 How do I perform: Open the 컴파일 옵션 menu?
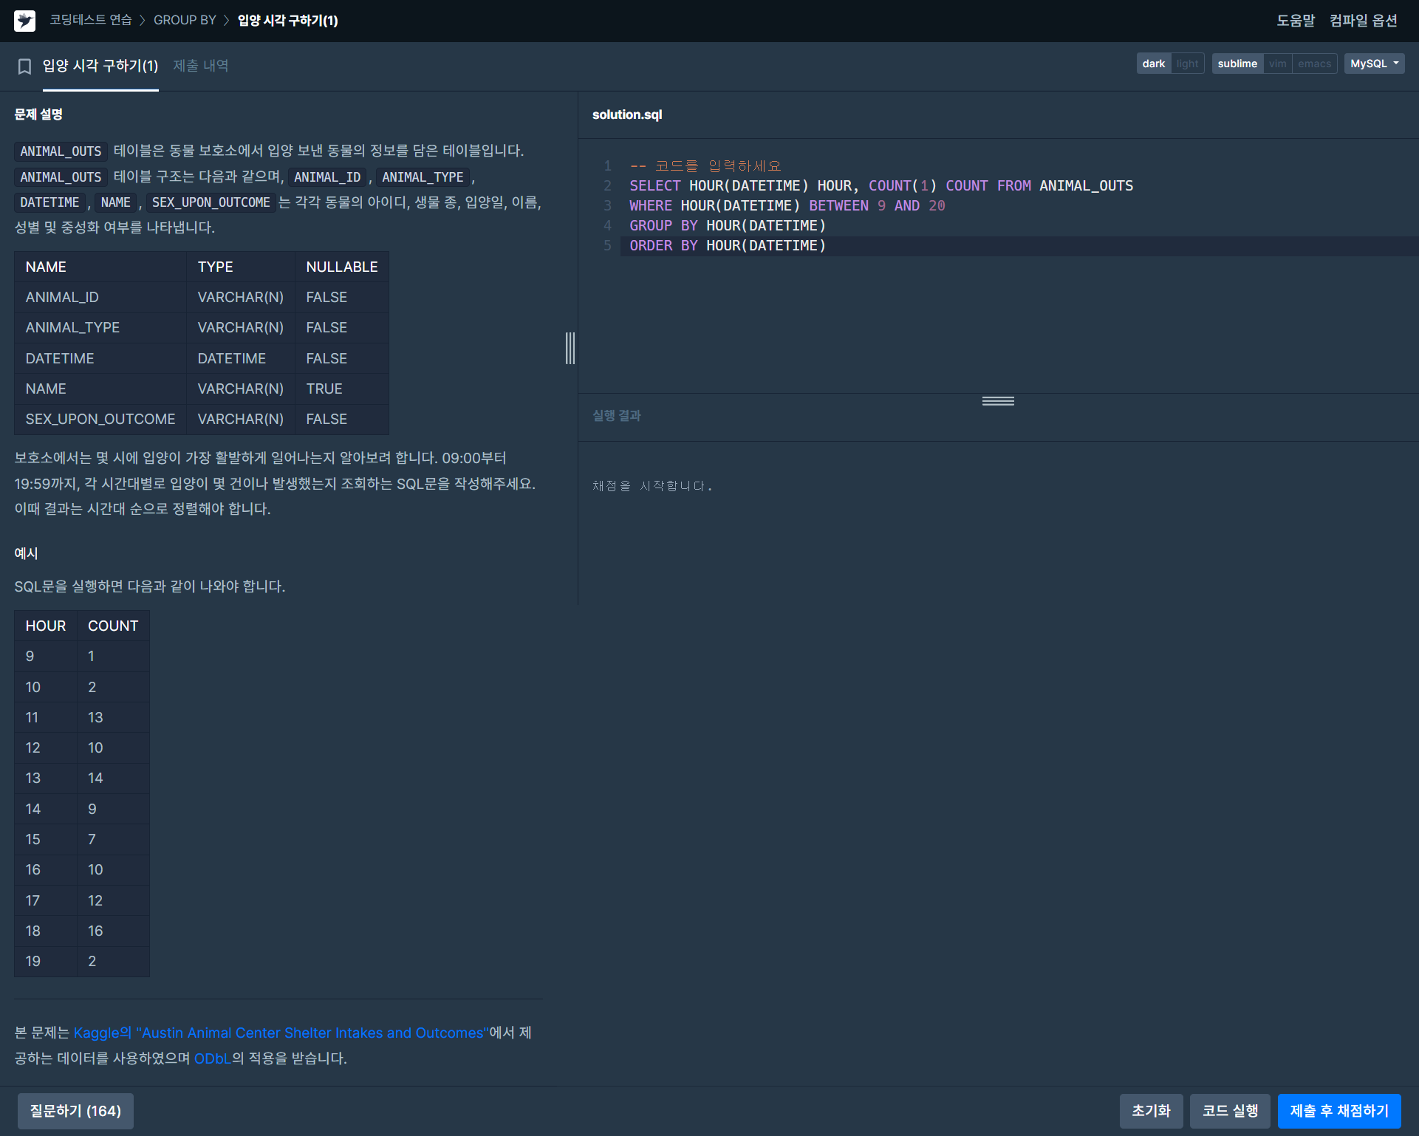click(1363, 21)
